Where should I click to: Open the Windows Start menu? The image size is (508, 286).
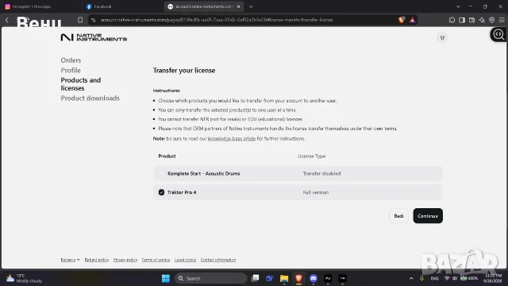(x=166, y=278)
